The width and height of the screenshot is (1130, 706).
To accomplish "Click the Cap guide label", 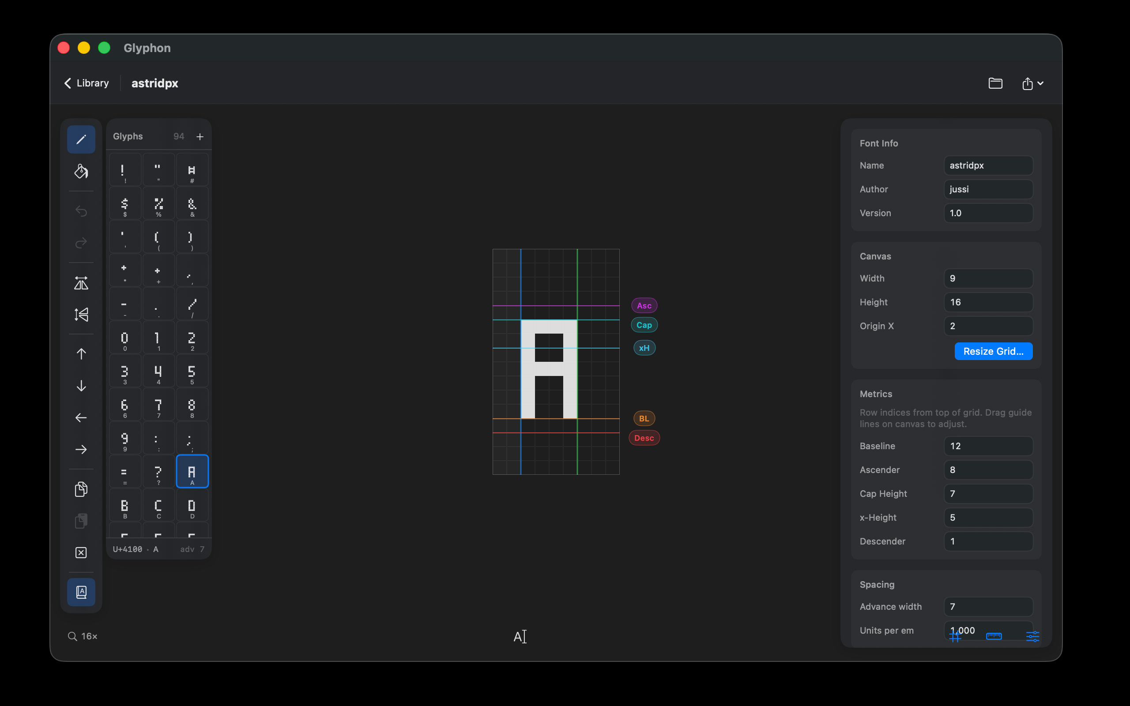I will 644,325.
